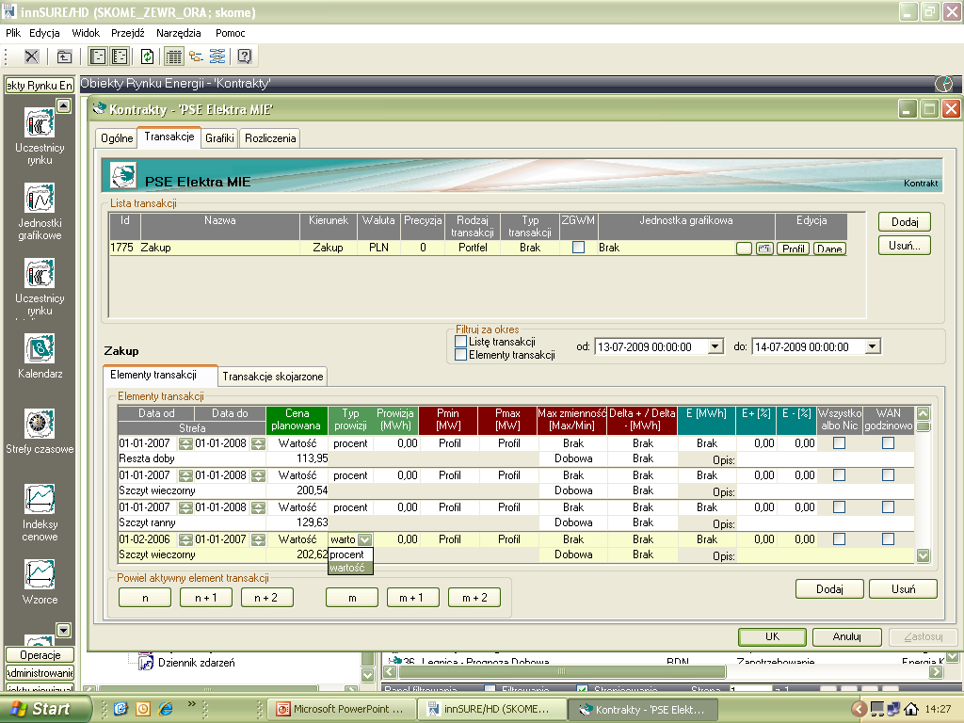Open the 'do' end date dropdown
Image resolution: width=964 pixels, height=723 pixels.
[872, 346]
